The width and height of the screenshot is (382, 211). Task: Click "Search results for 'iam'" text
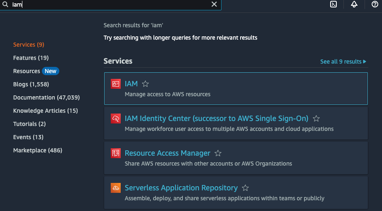(133, 25)
